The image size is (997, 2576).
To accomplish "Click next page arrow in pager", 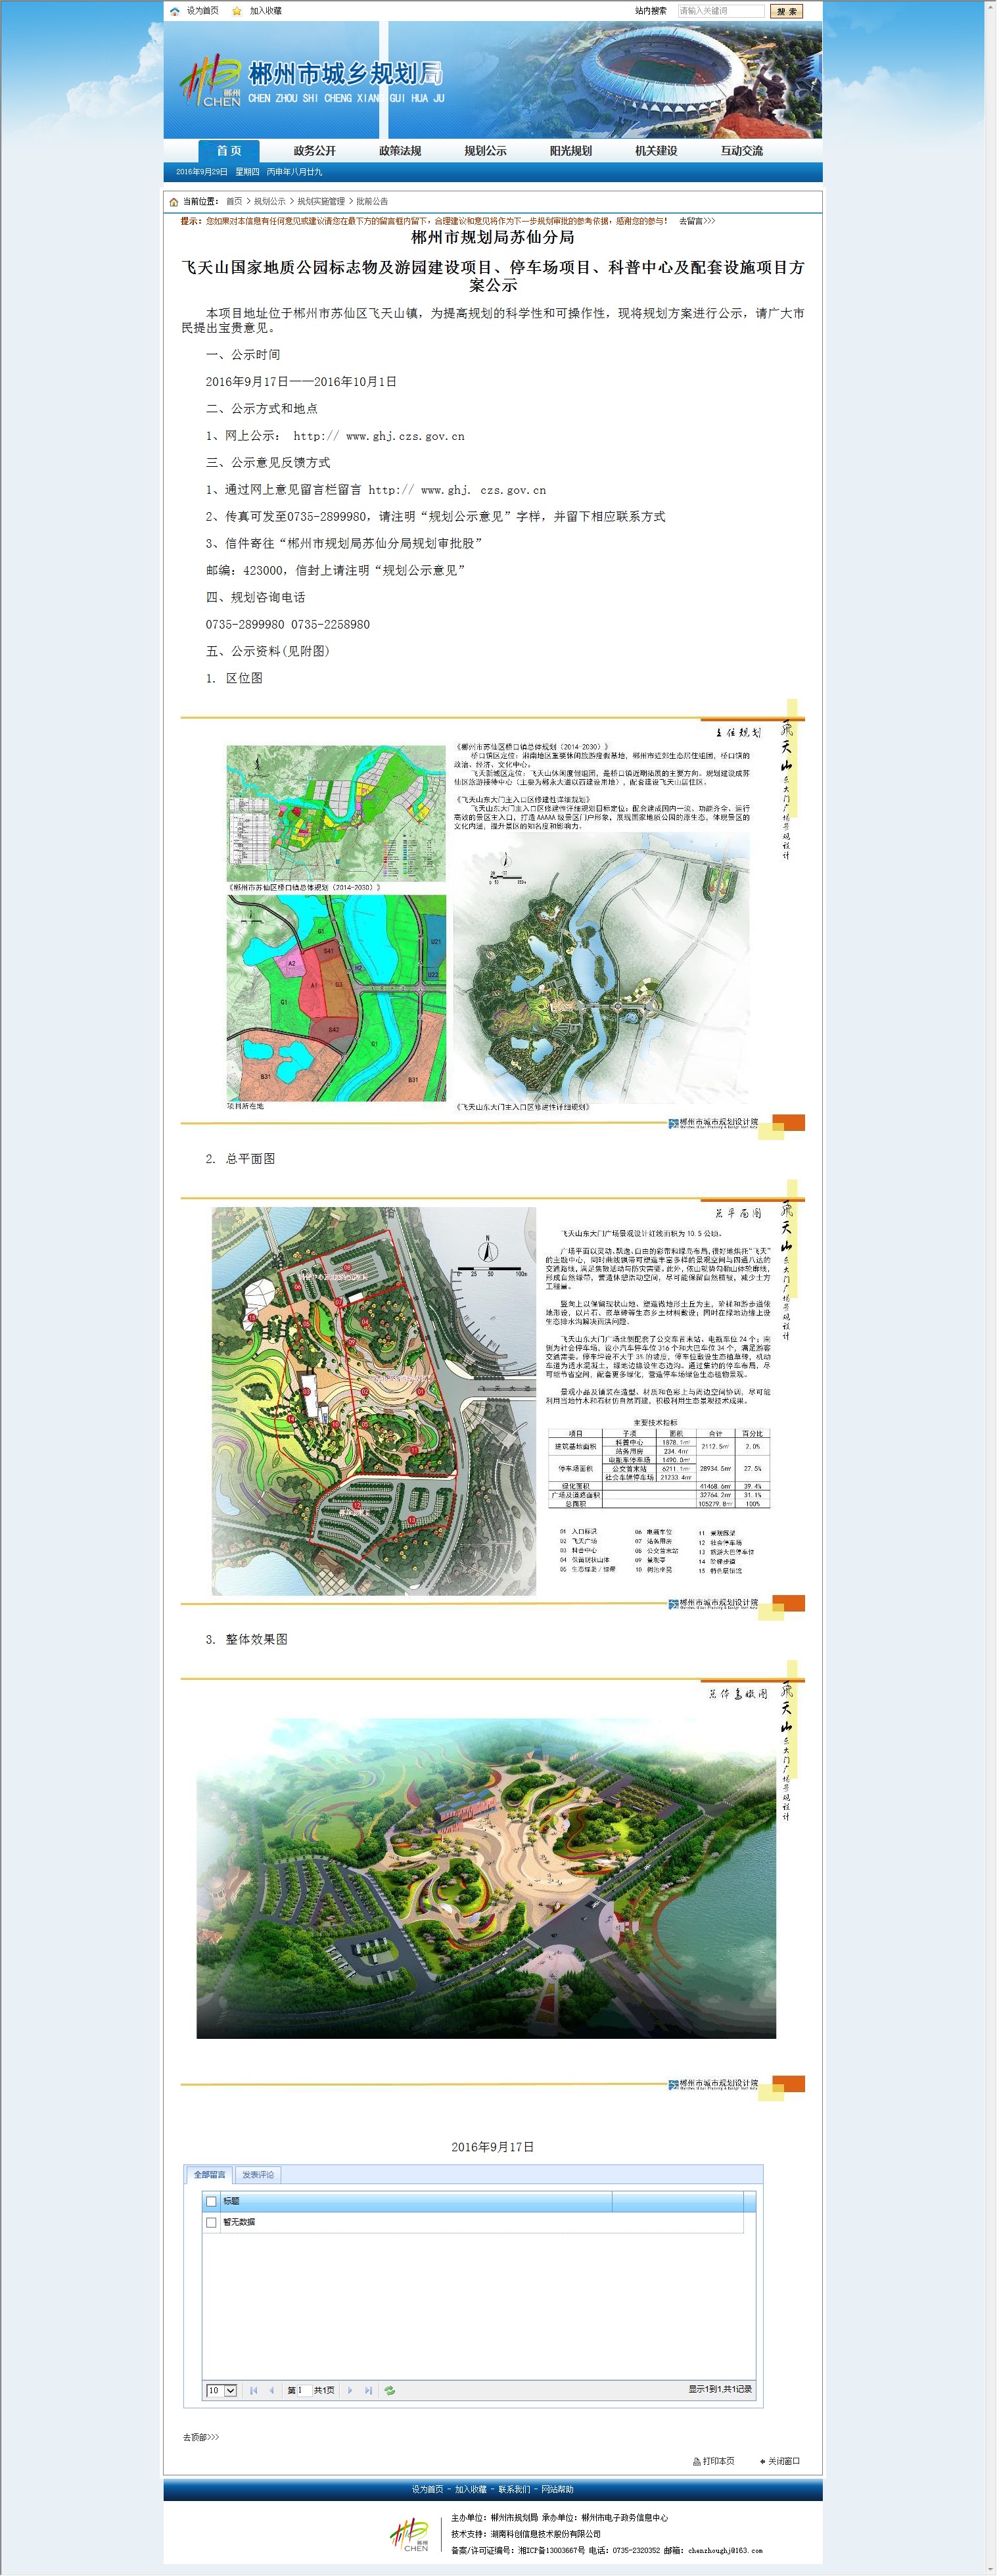I will (x=350, y=2390).
